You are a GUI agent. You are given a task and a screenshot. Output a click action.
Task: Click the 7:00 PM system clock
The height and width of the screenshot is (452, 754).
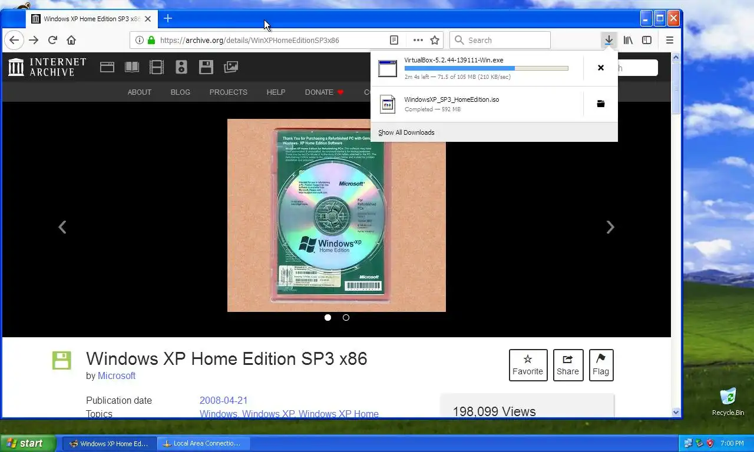coord(732,443)
